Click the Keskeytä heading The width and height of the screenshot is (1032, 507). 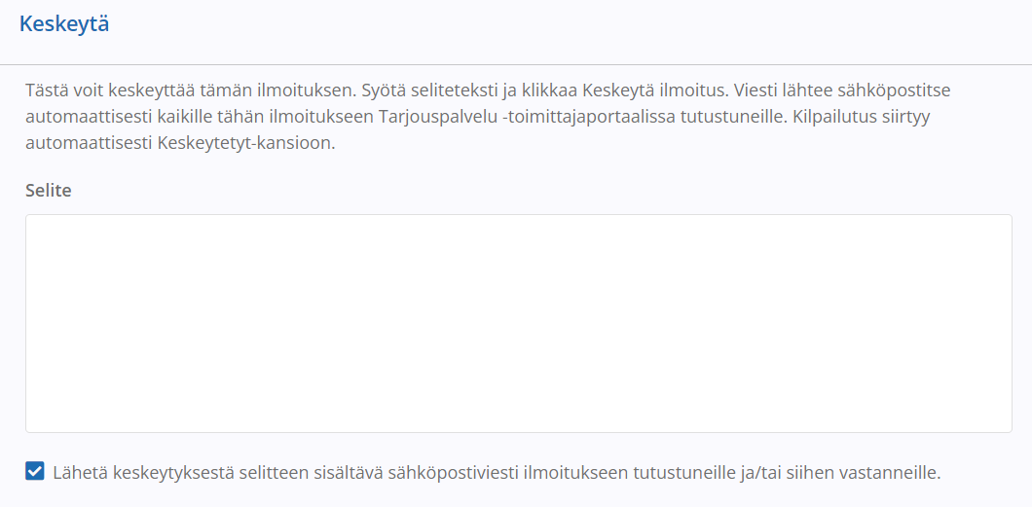[x=64, y=24]
